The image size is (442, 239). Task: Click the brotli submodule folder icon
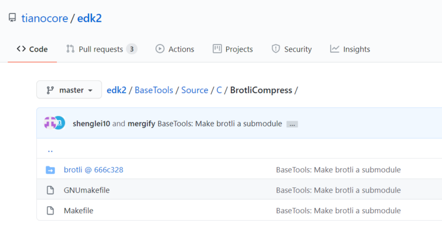pyautogui.click(x=50, y=169)
